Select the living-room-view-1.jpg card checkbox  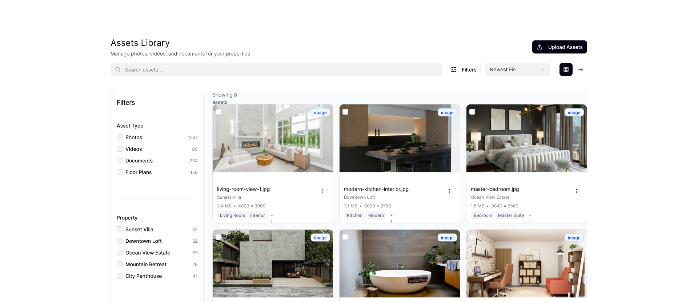(218, 112)
